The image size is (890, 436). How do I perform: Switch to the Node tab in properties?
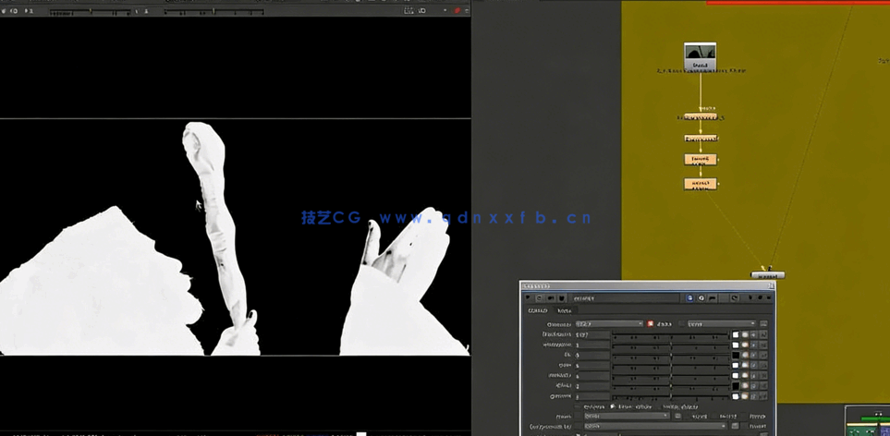pyautogui.click(x=563, y=311)
